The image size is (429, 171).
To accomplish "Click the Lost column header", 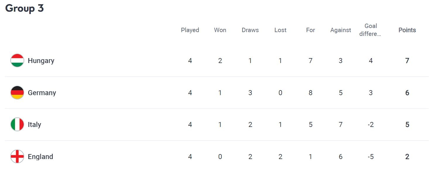I will (280, 30).
